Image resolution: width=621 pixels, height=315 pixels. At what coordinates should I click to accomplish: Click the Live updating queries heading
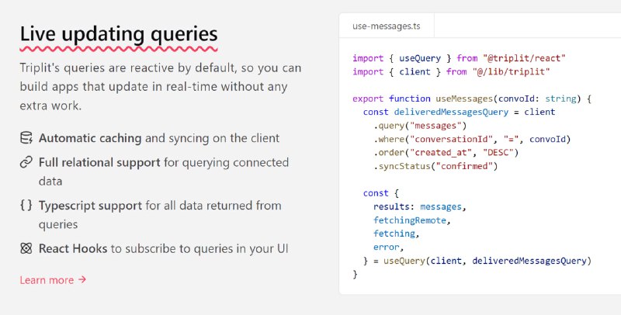tap(119, 33)
